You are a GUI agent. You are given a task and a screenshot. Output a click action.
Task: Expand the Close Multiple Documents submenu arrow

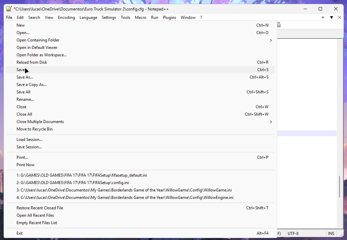click(x=271, y=122)
